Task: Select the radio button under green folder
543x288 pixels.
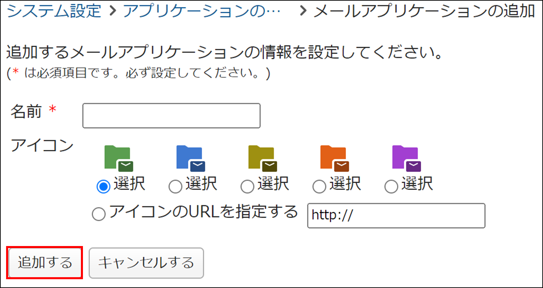Action: (104, 186)
